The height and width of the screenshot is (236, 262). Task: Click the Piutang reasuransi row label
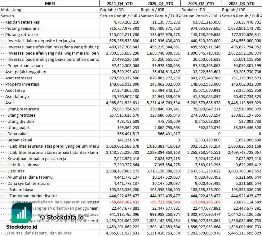(x=23, y=28)
